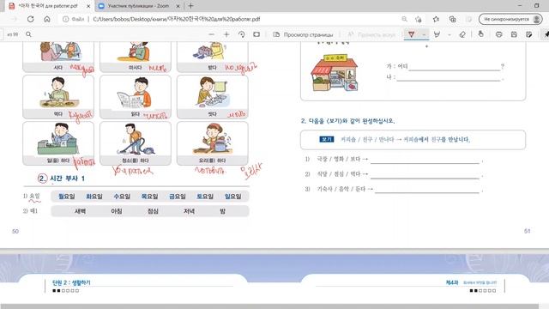Open the Draw pen color options dropdown

(424, 34)
